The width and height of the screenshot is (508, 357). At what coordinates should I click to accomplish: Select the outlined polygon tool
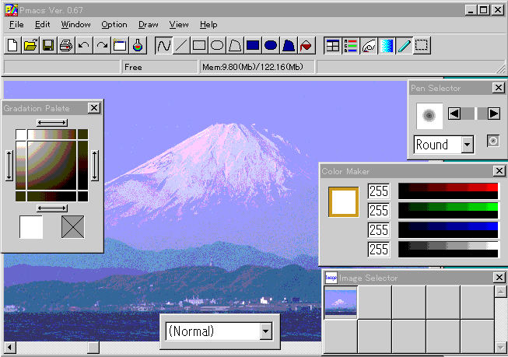pos(235,45)
